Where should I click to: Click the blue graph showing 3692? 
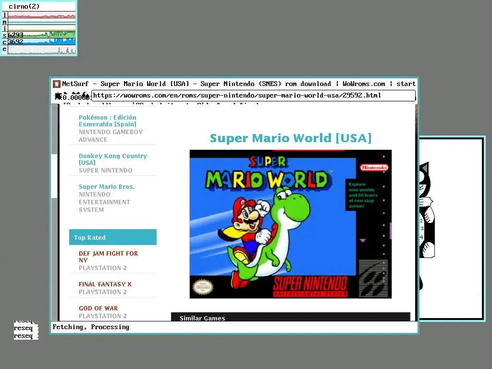click(41, 41)
